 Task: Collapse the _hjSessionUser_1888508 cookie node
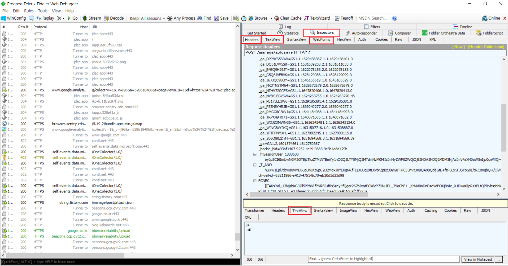[x=255, y=154]
